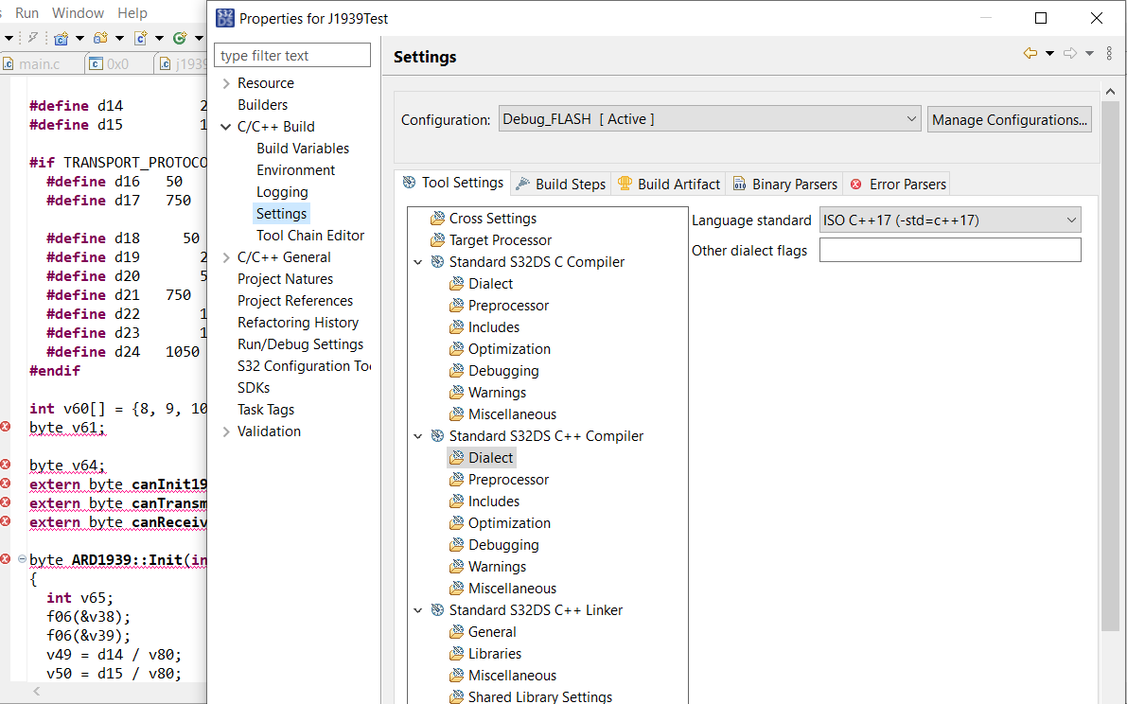Select Libraries under Standard S32DS C++ Linker
Image resolution: width=1127 pixels, height=704 pixels.
coord(494,654)
